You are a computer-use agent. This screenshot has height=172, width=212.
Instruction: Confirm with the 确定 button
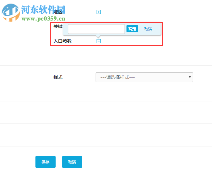tap(132, 29)
